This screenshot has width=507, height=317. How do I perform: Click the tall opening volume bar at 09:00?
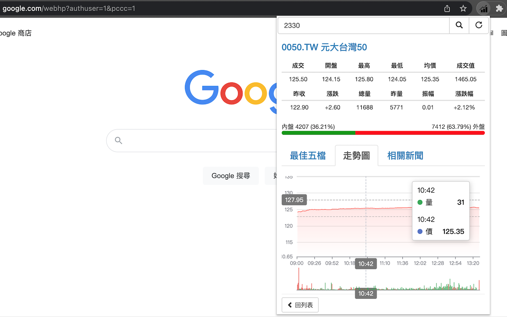click(x=299, y=279)
